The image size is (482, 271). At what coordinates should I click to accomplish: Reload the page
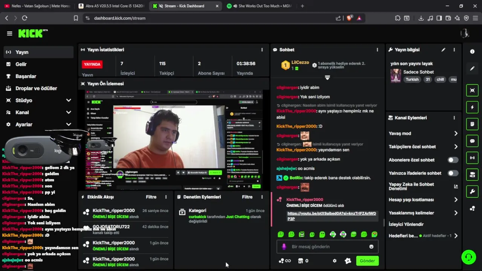coord(24,18)
